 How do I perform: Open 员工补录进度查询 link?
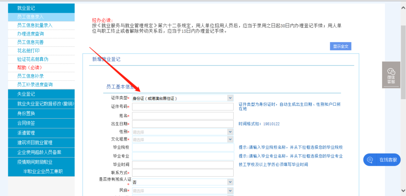coord(35,85)
